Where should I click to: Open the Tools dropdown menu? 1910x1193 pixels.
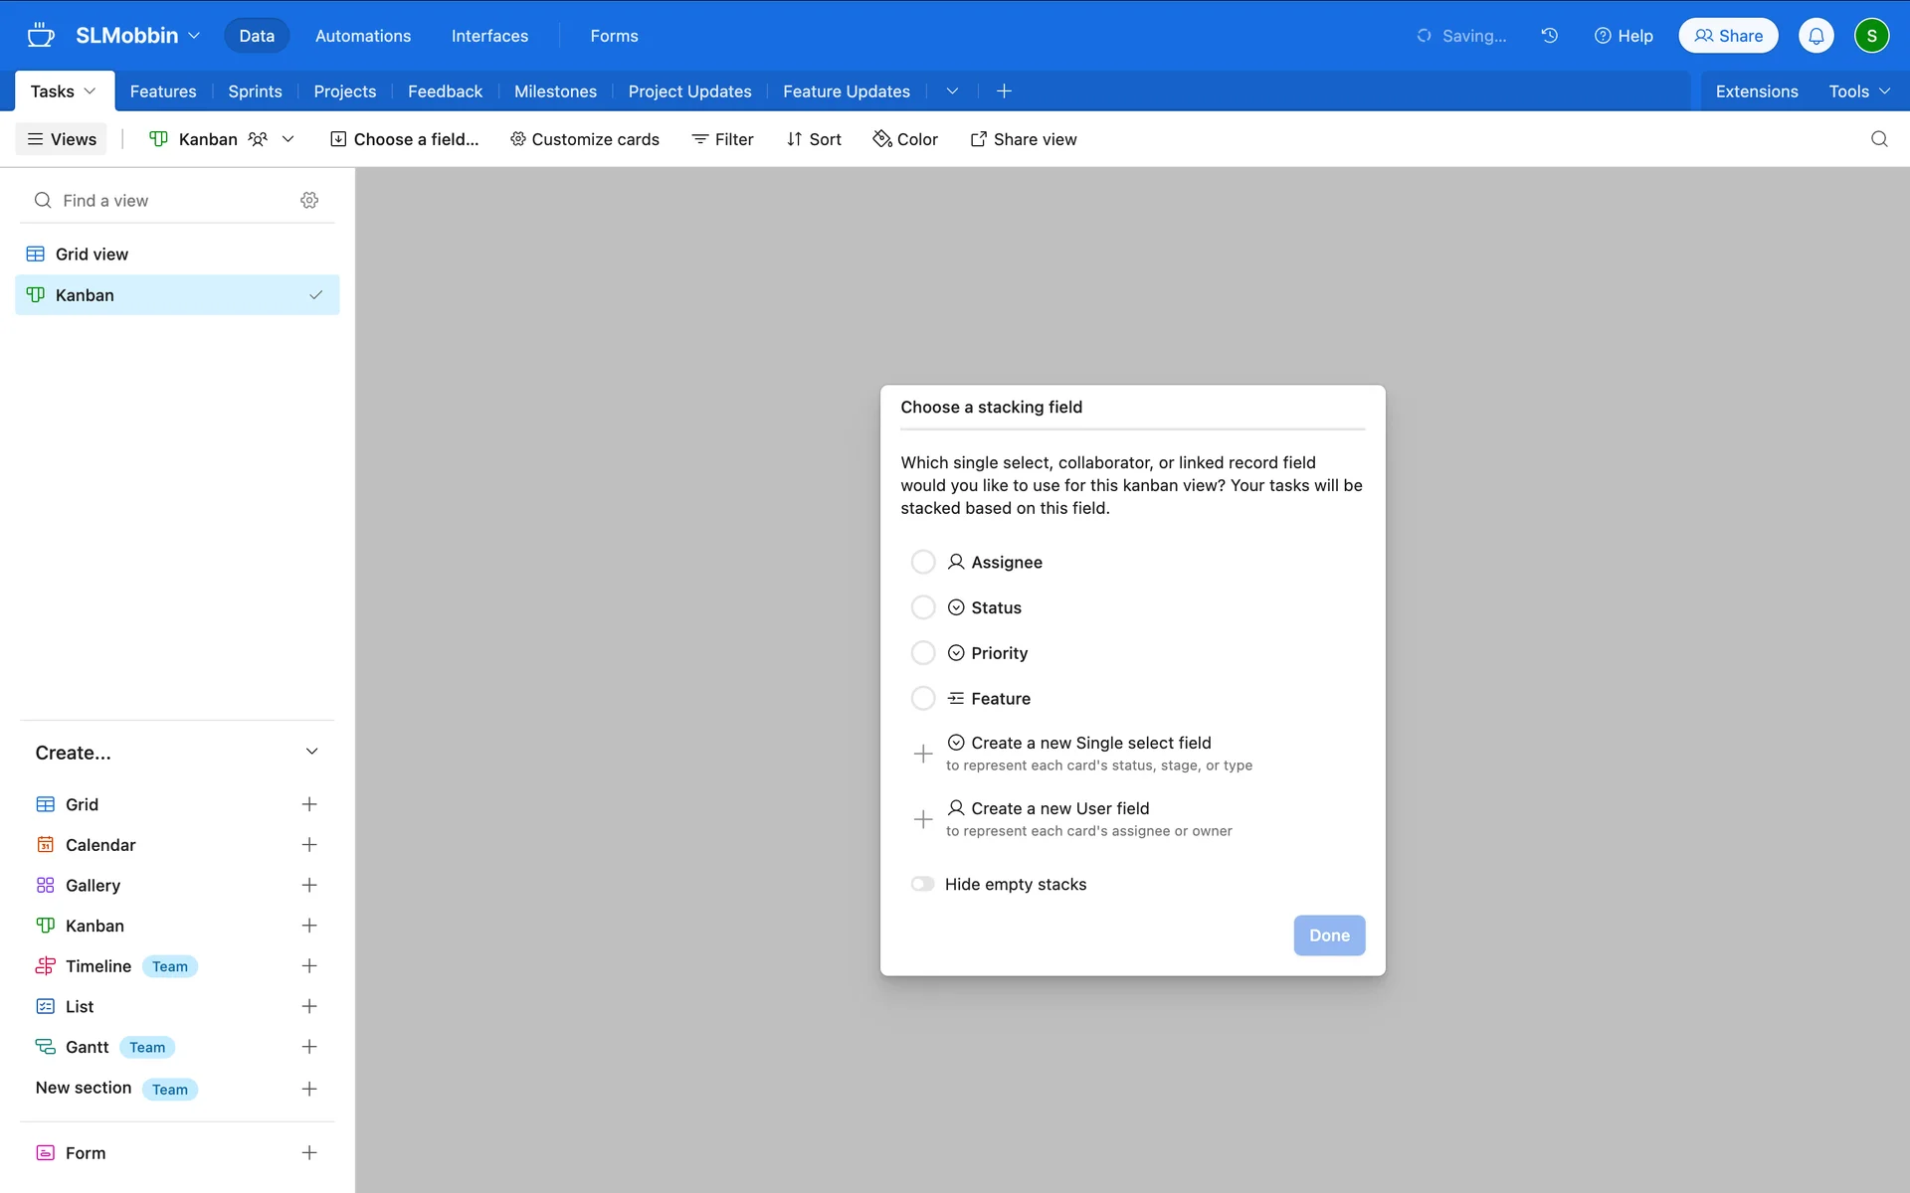click(1858, 91)
